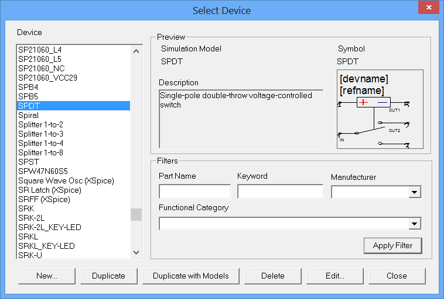Choose the Spiral device

click(28, 115)
